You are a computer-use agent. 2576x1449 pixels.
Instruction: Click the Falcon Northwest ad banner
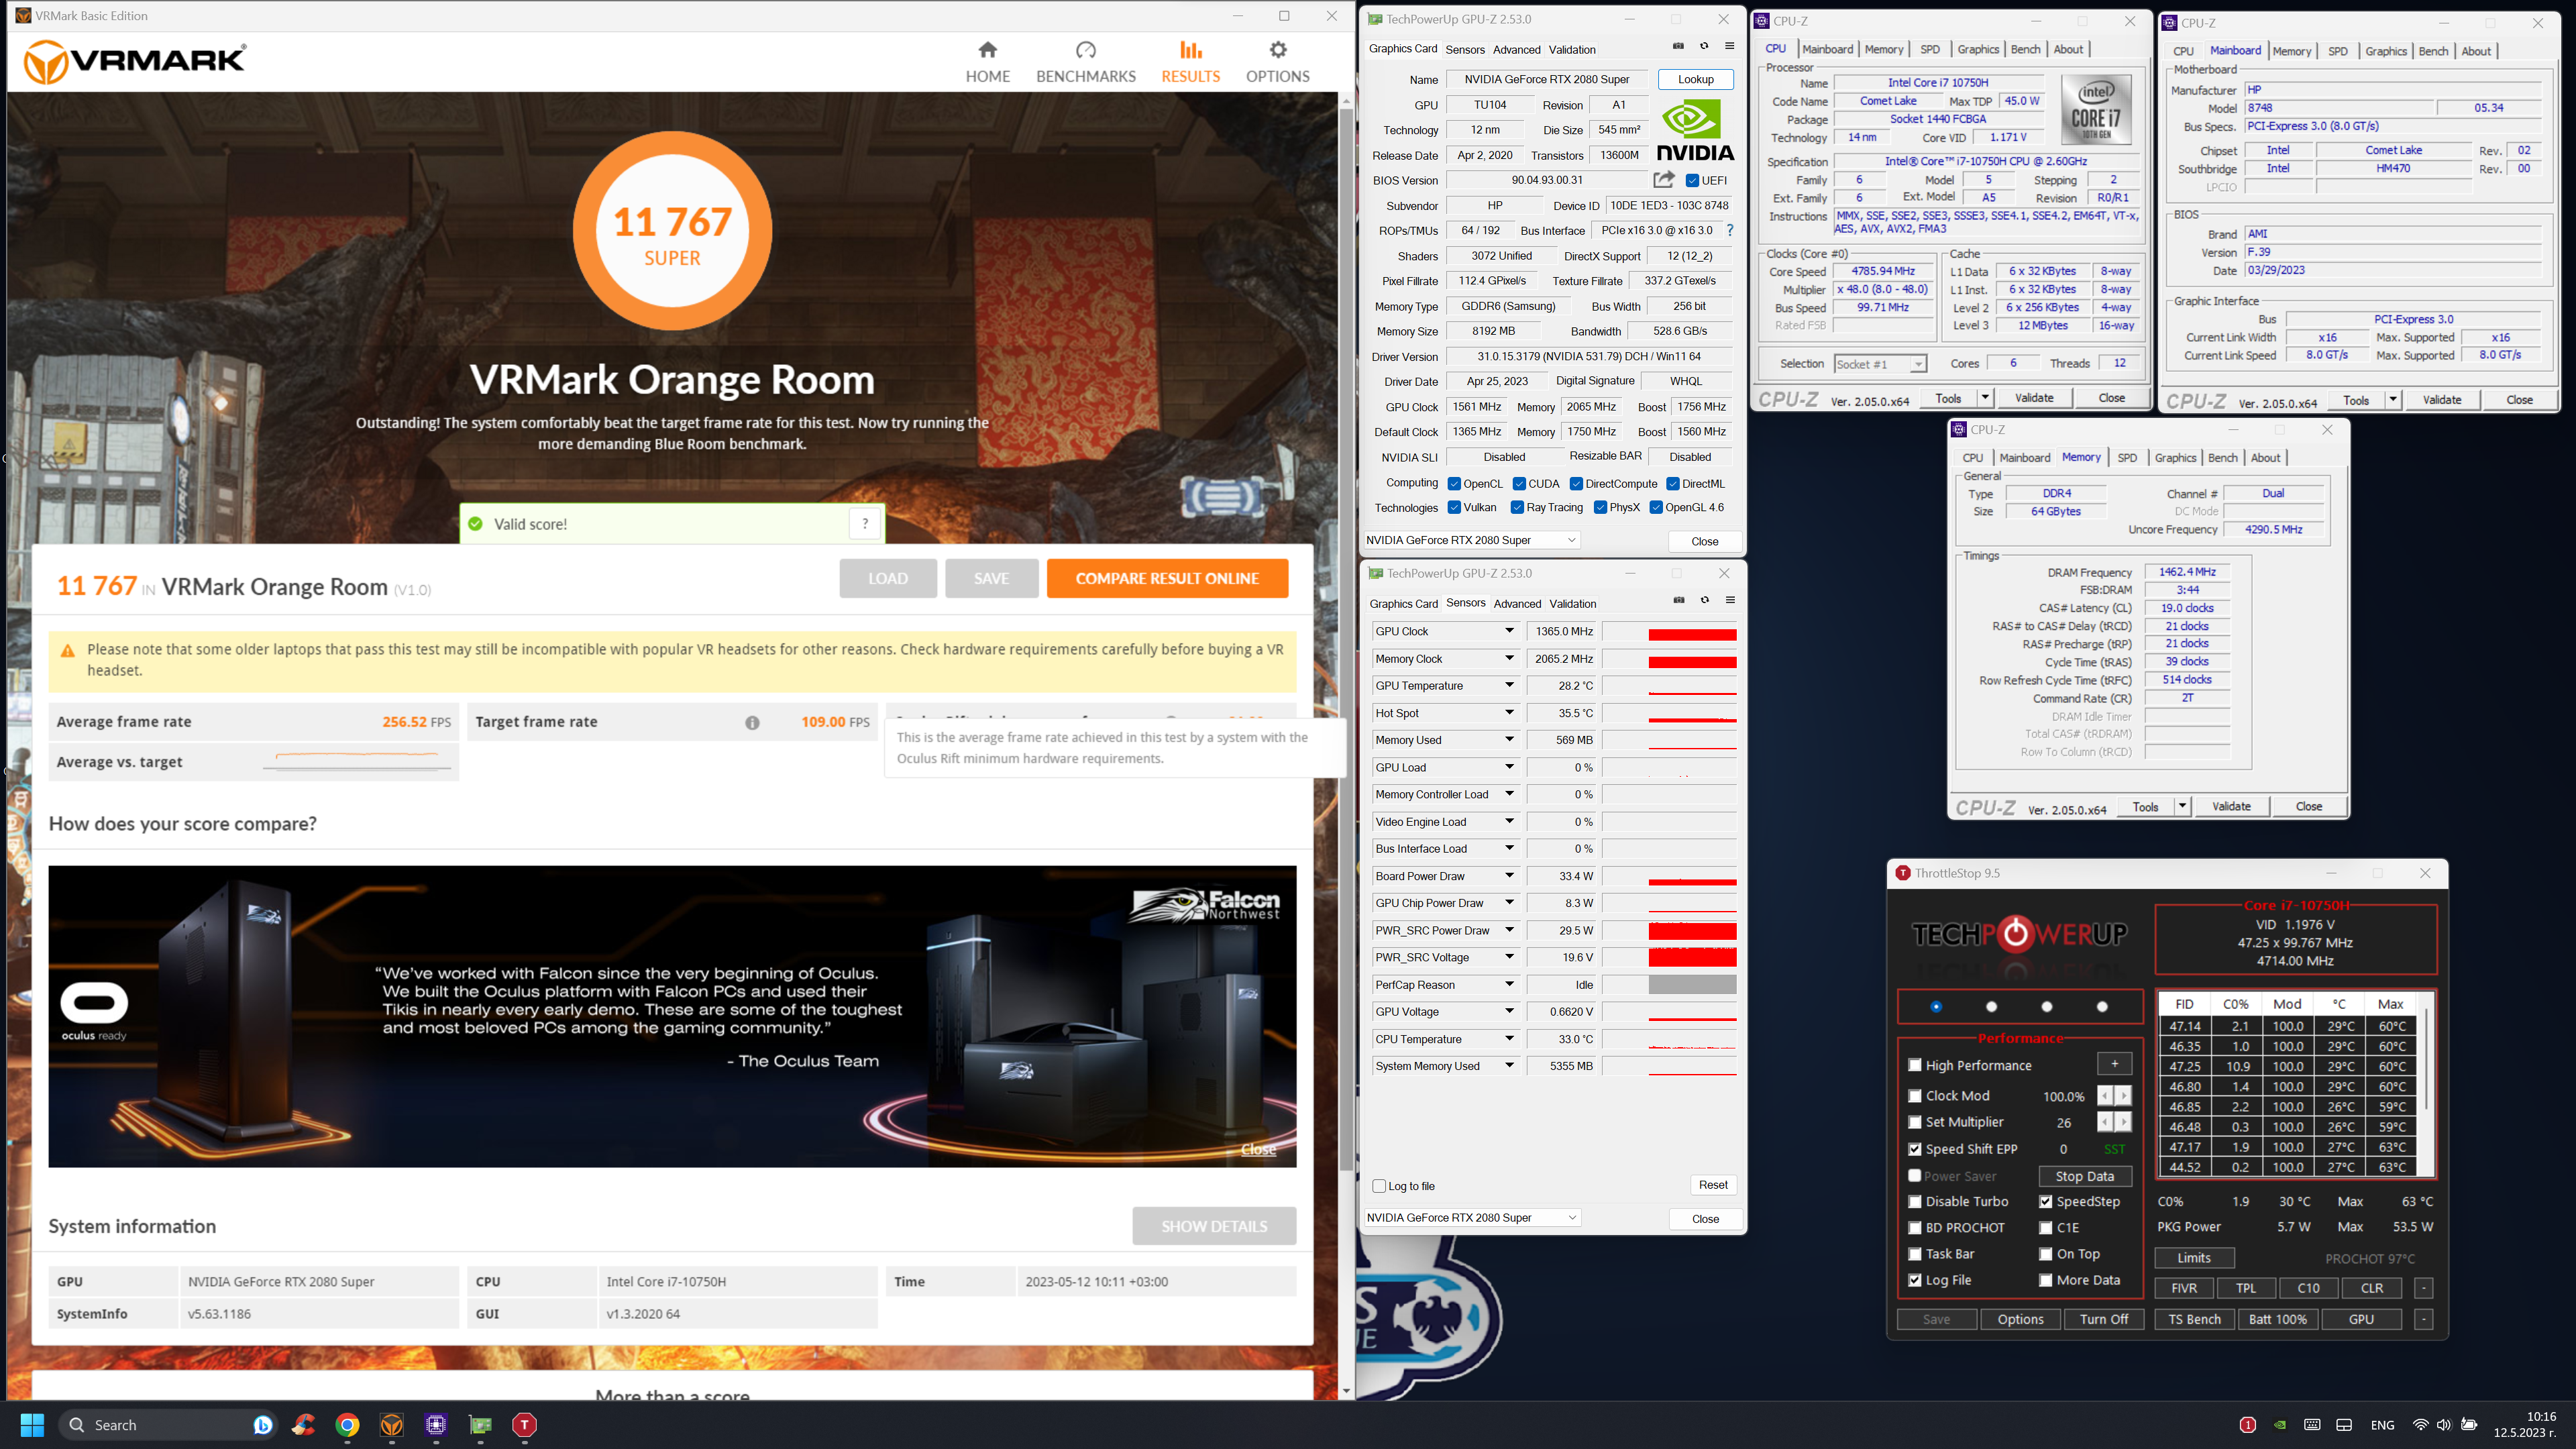[672, 1017]
